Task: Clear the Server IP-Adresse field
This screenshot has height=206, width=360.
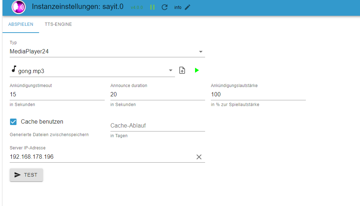Action: tap(199, 157)
